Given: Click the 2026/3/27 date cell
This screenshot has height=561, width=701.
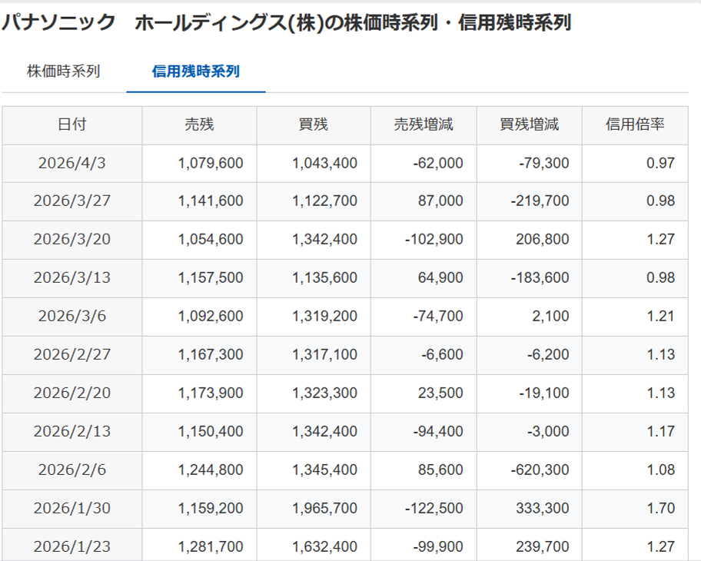Looking at the screenshot, I should (71, 201).
